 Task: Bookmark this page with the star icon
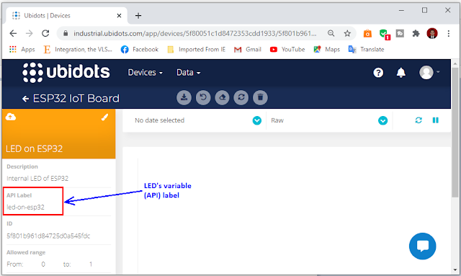coord(347,34)
